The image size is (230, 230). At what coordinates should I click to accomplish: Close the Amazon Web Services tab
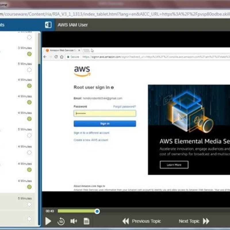coord(79,50)
